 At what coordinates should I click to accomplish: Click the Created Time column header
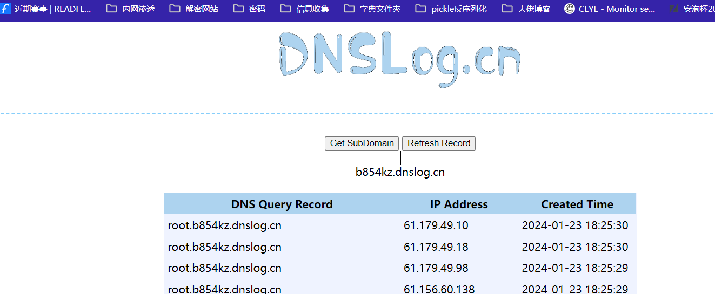(577, 204)
